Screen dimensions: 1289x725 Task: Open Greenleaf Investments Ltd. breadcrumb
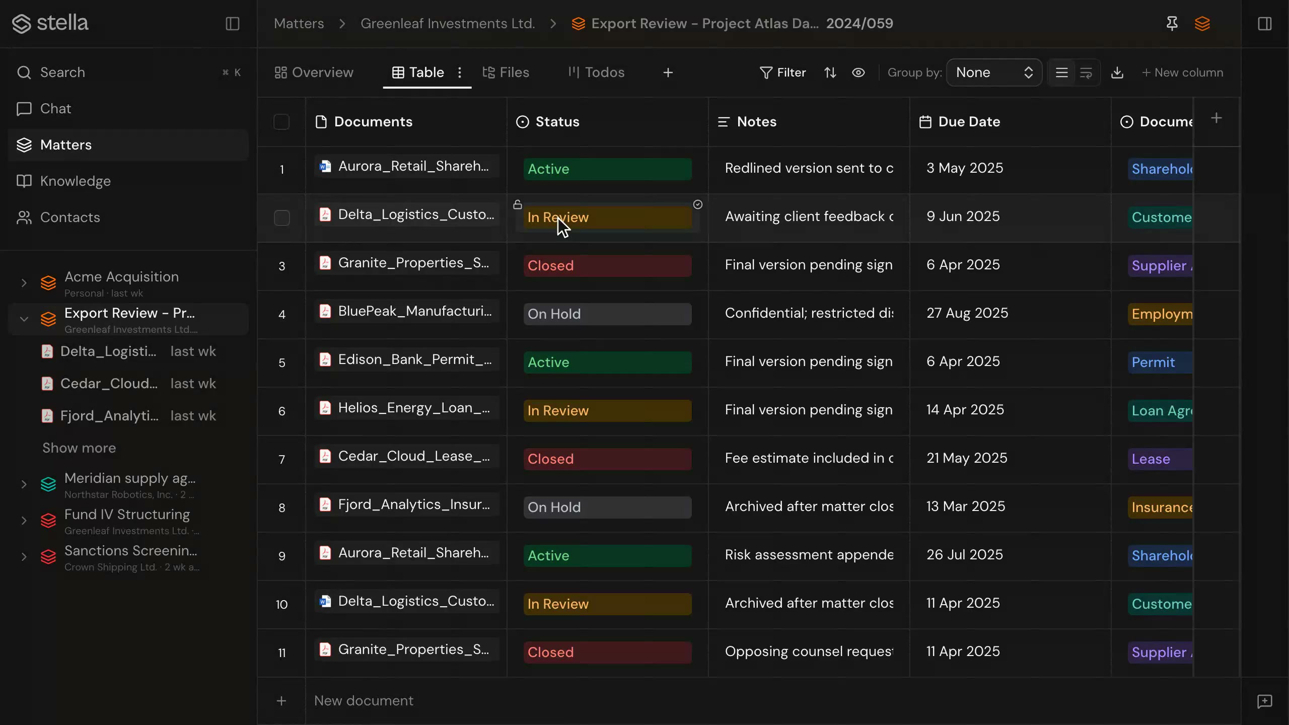tap(448, 24)
